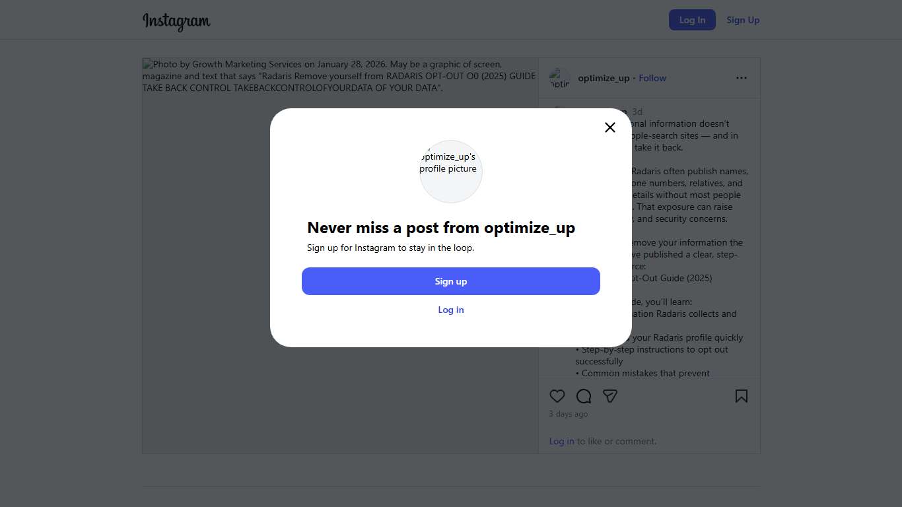This screenshot has height=507, width=902.
Task: Open the three-dot more options menu
Action: pyautogui.click(x=742, y=78)
